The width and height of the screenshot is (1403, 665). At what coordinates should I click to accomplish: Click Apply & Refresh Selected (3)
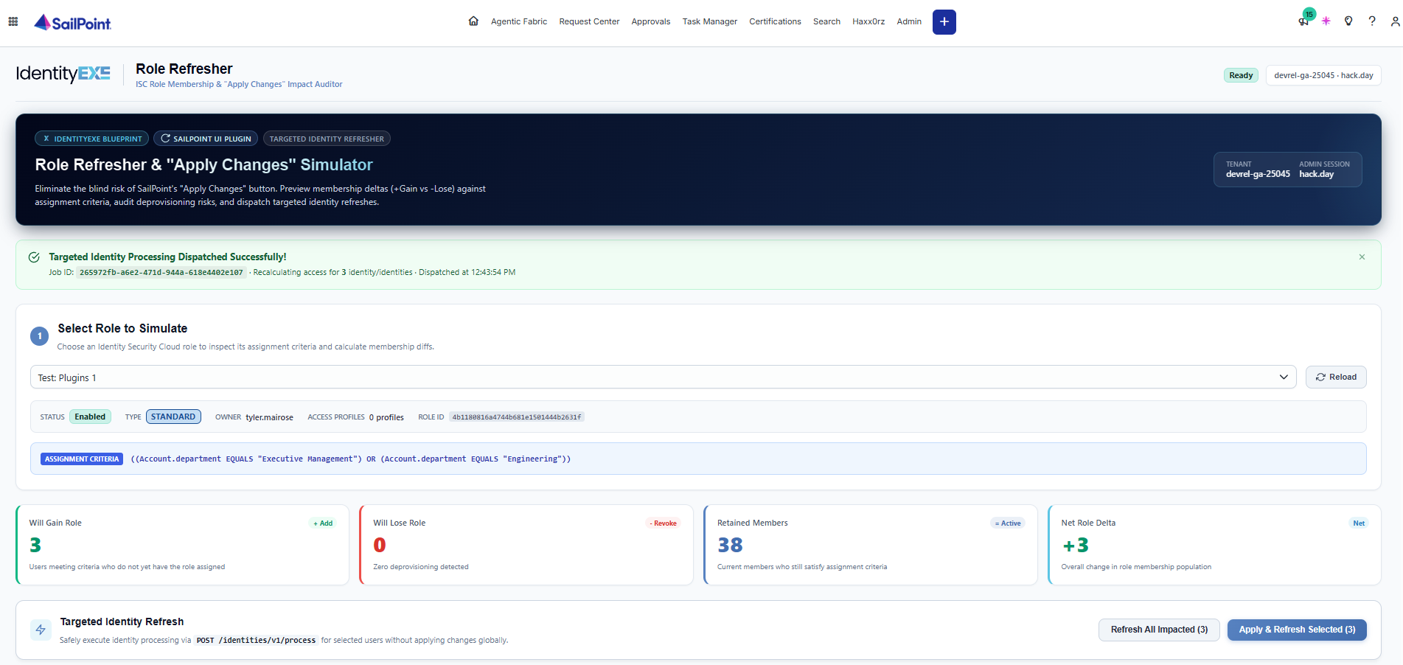click(x=1297, y=630)
